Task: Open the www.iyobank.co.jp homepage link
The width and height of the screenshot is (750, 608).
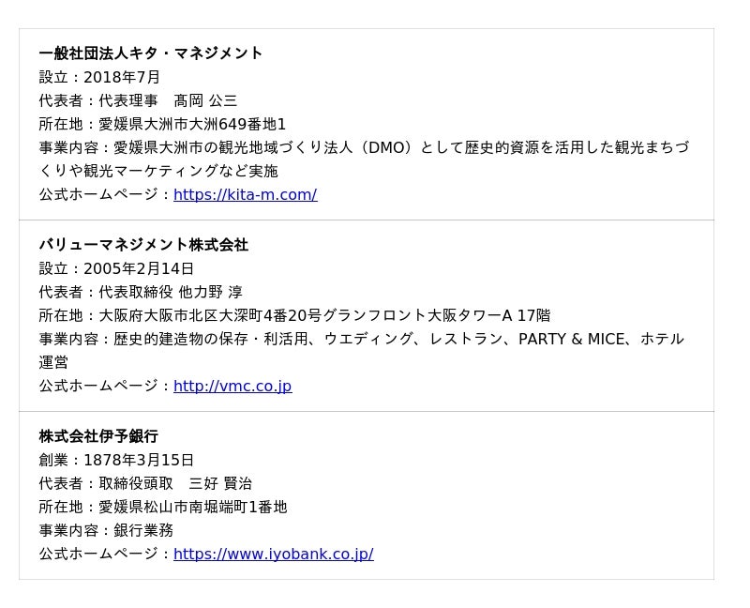Action: (x=273, y=554)
